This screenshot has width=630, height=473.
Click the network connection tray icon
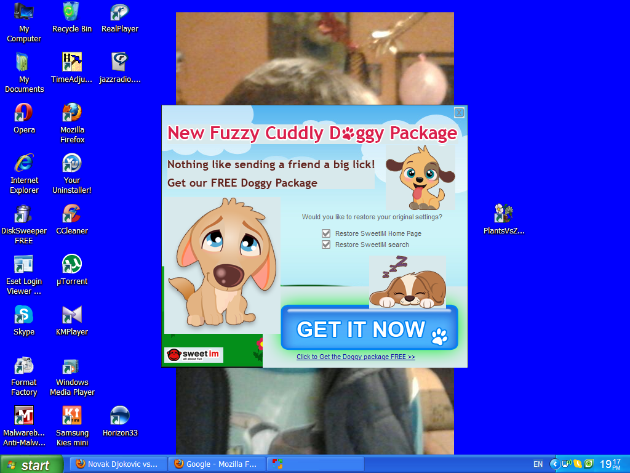pyautogui.click(x=567, y=464)
